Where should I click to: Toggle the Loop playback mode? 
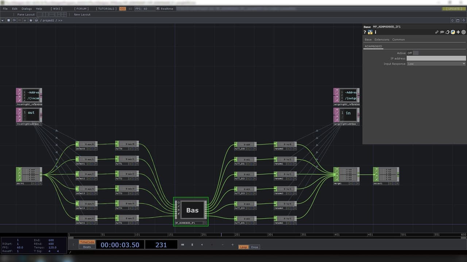(x=243, y=247)
